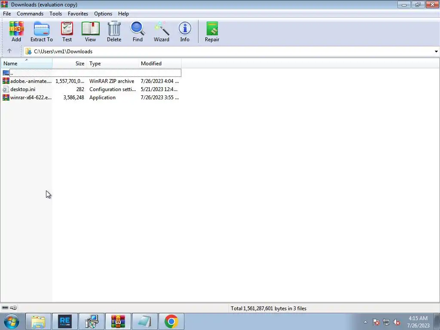Click the address path C:\Users\vm1\Downloads
Screen dimensions: 440x330
(x=63, y=52)
